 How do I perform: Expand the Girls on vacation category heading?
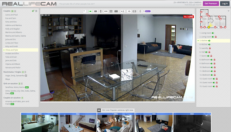10,84
